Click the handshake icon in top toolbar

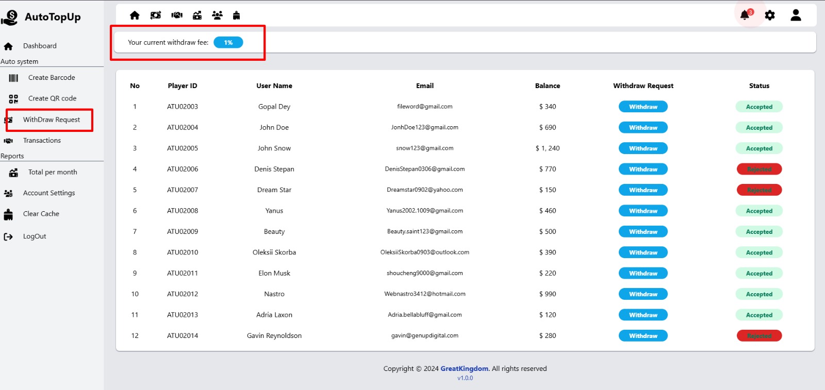pos(177,15)
